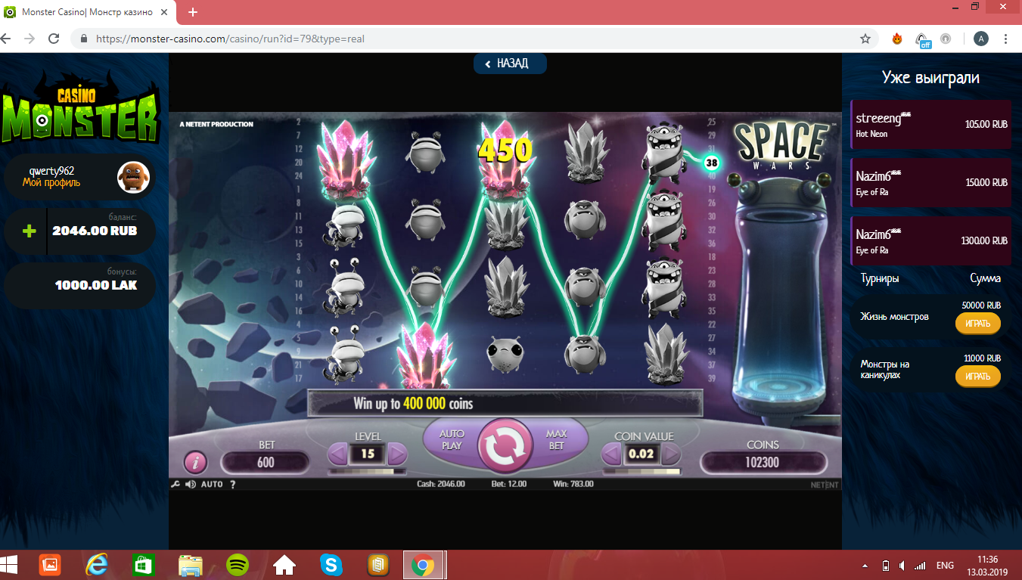This screenshot has width=1022, height=580.
Task: Click the home icon in taskbar
Action: pyautogui.click(x=284, y=565)
